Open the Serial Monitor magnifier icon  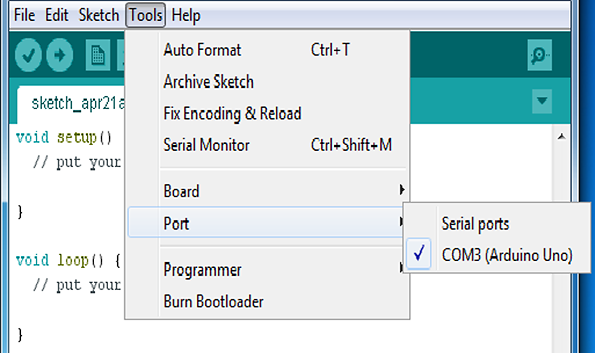click(539, 55)
